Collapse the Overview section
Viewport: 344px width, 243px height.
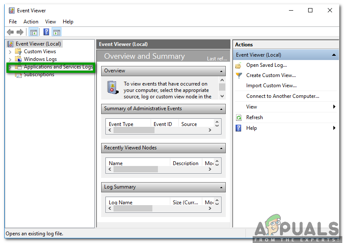(221, 71)
